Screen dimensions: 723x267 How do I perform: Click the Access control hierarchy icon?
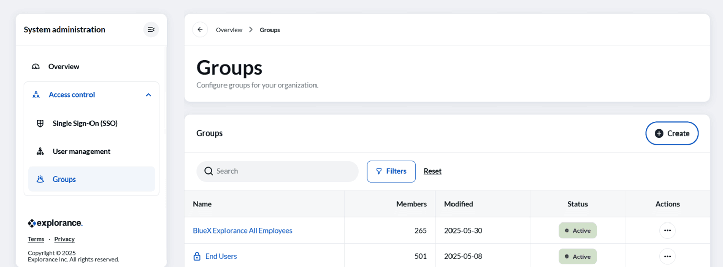tap(36, 95)
